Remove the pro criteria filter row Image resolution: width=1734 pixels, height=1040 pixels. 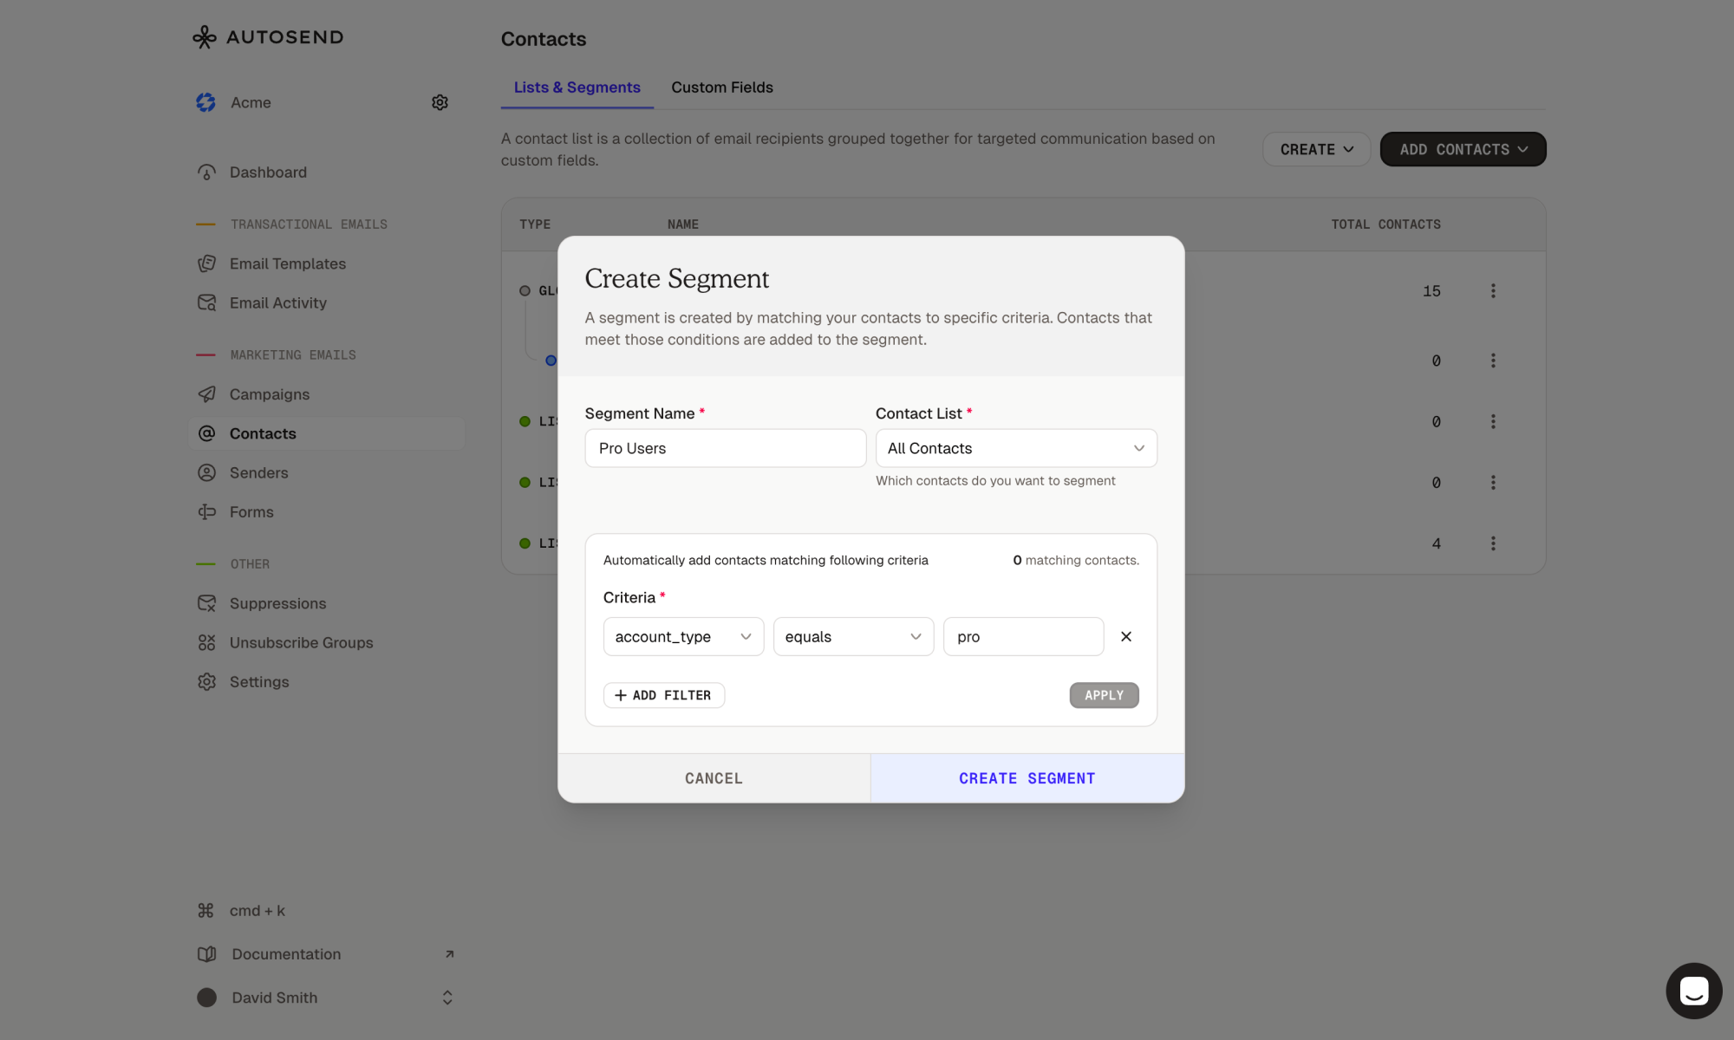(x=1125, y=636)
